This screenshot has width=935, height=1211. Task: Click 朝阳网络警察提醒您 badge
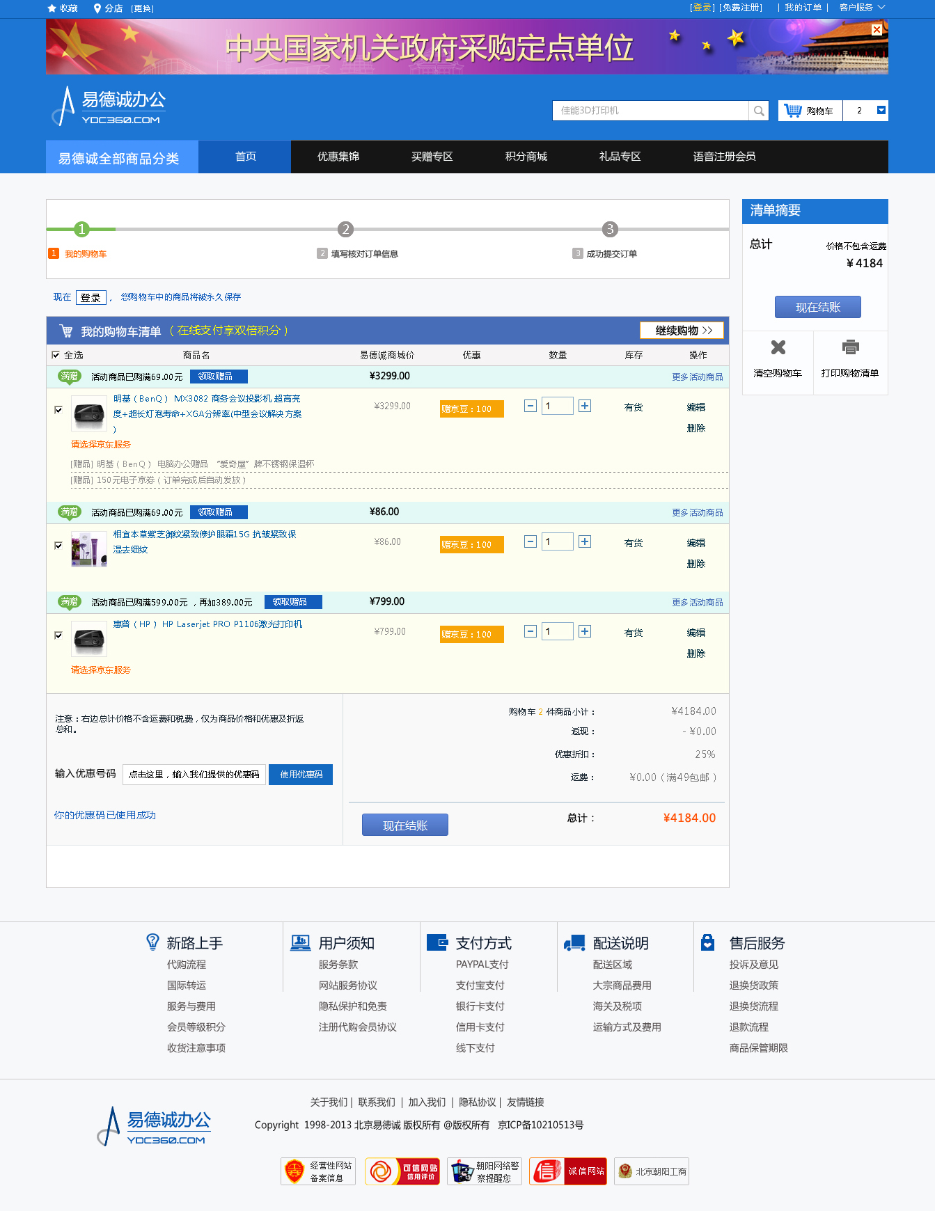tap(485, 1171)
